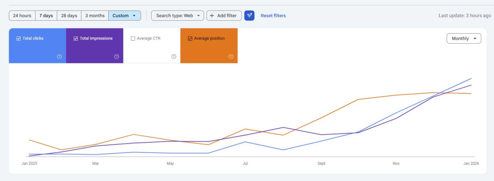Select the 24 hours date range
Image resolution: width=494 pixels, height=181 pixels.
22,16
